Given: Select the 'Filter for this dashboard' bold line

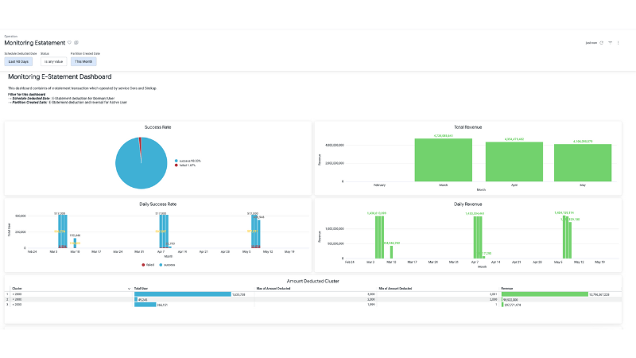Looking at the screenshot, I should (x=27, y=94).
